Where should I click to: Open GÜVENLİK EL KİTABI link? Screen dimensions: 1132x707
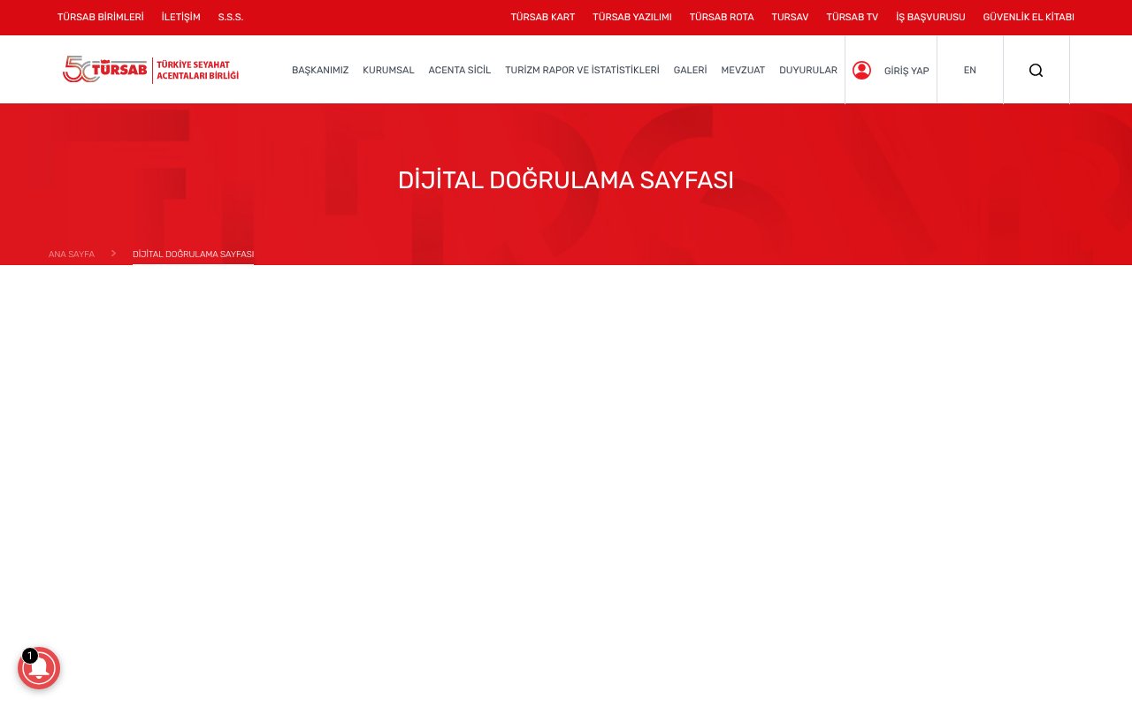[1029, 17]
